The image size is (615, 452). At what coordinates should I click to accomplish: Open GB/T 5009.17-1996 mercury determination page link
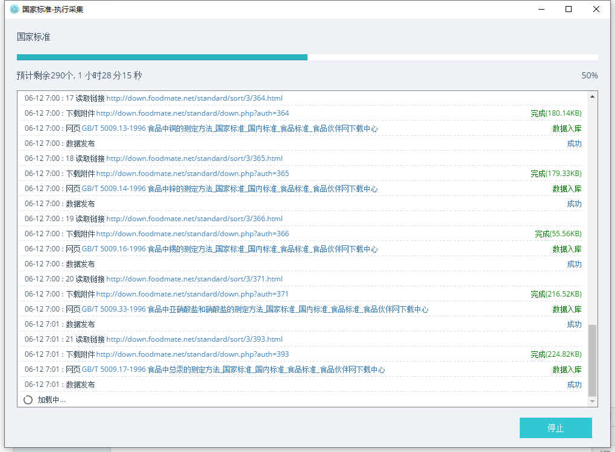click(x=233, y=369)
